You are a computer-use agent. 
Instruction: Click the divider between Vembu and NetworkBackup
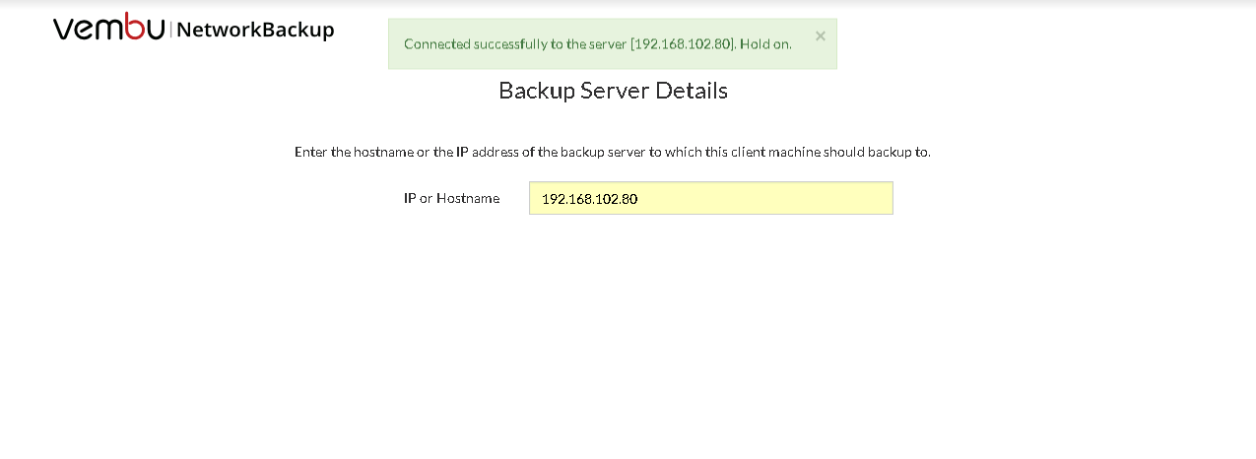click(171, 30)
